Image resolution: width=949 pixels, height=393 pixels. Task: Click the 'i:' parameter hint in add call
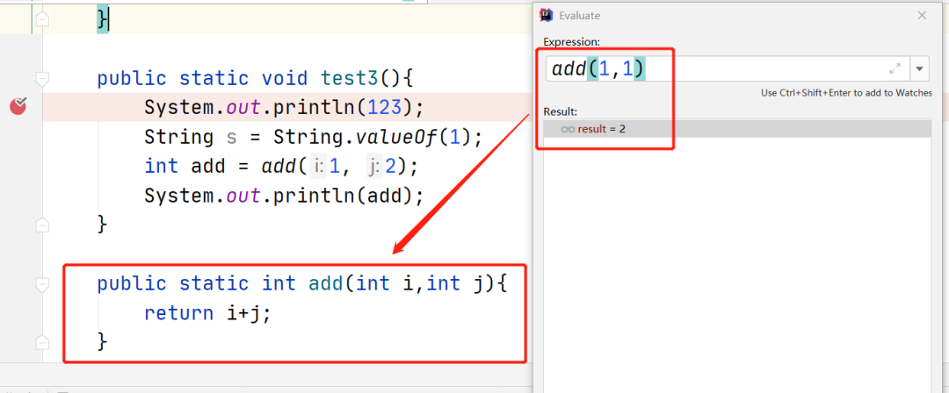click(320, 167)
